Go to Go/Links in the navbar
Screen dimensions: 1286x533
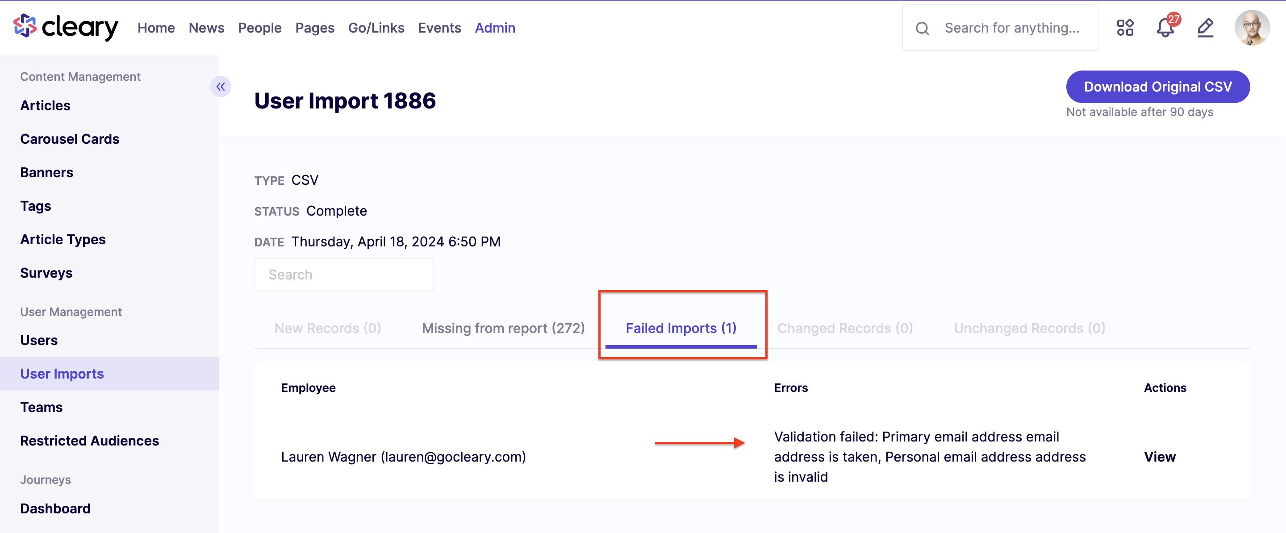[376, 28]
